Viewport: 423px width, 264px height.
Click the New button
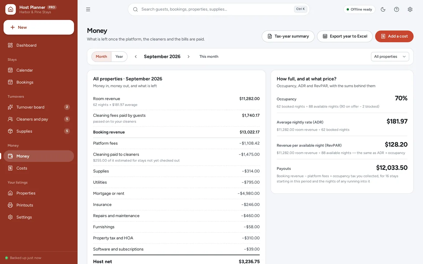coord(39,27)
